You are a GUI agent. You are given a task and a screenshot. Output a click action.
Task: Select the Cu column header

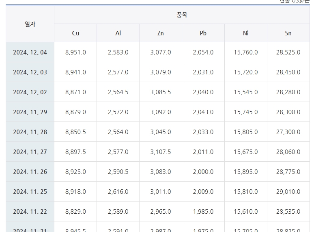(x=75, y=33)
